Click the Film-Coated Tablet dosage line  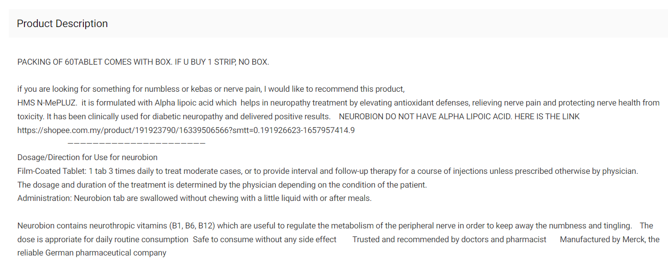coord(328,171)
